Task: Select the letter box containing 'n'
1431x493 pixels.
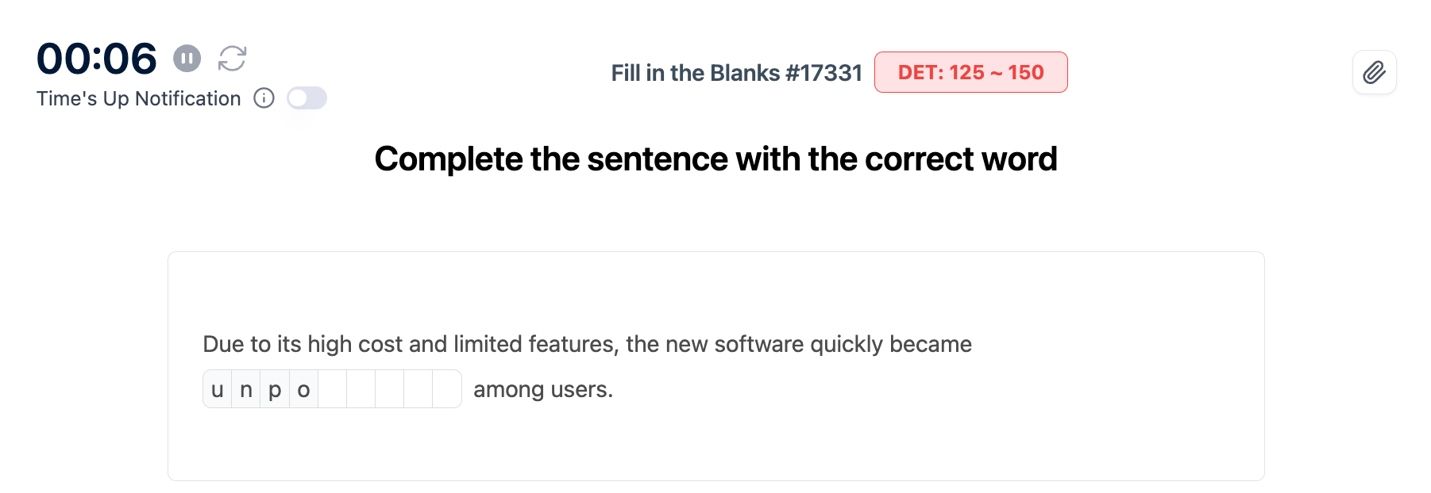Action: (246, 389)
